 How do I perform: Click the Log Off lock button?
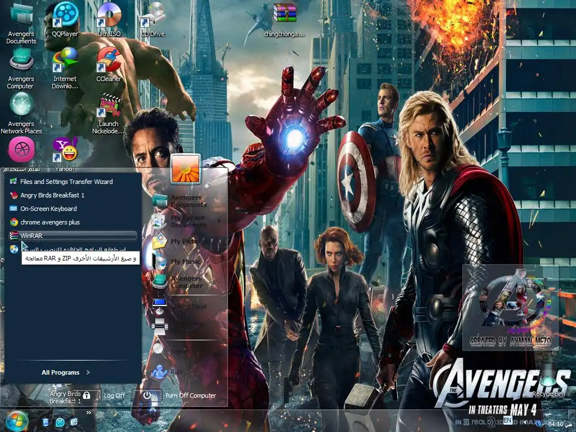click(x=87, y=395)
